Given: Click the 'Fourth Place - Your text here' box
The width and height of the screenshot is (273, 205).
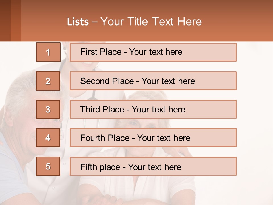Looking at the screenshot, I should click(x=153, y=138).
